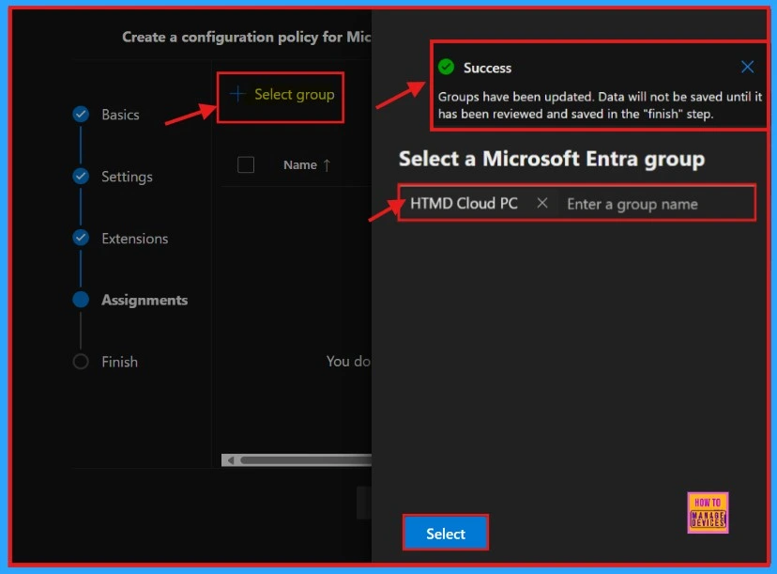Go to the Settings step
777x574 pixels.
click(x=127, y=177)
